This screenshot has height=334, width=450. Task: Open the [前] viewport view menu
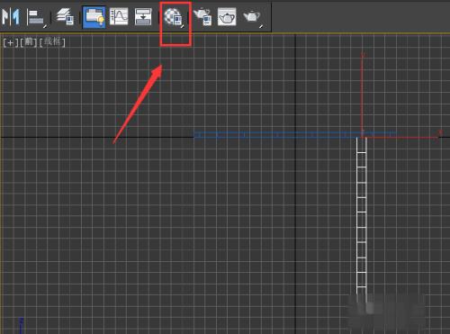point(29,42)
